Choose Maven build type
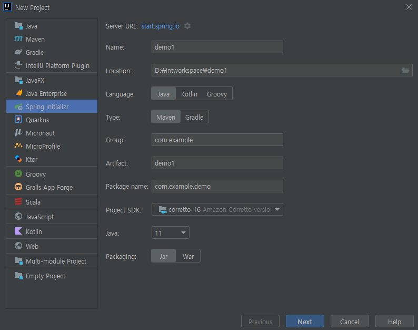 click(x=166, y=117)
